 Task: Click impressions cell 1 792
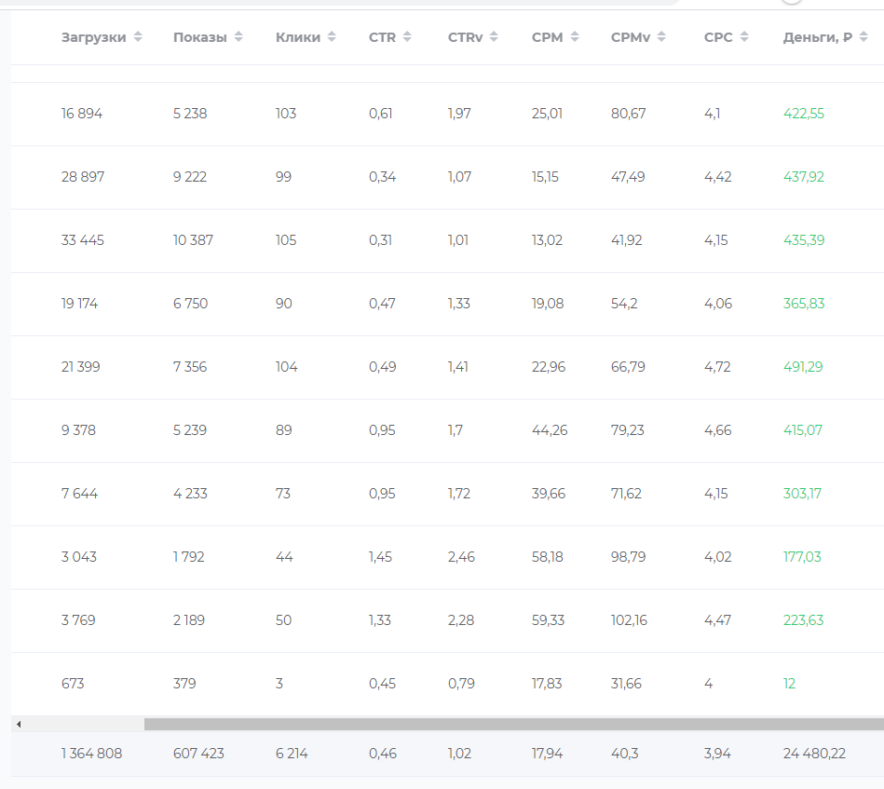coord(189,557)
